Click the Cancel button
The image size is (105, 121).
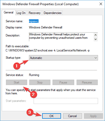(x=72, y=116)
